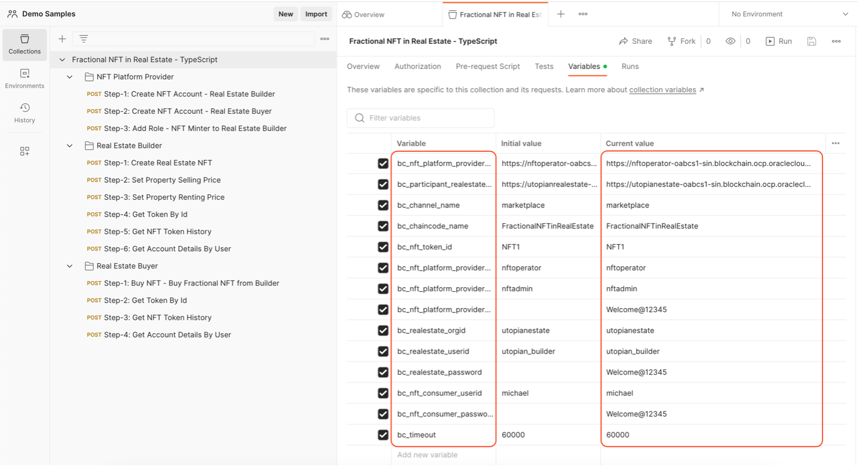Viewport: 858px width, 467px height.
Task: Click the Filter variables search field
Action: (x=426, y=118)
